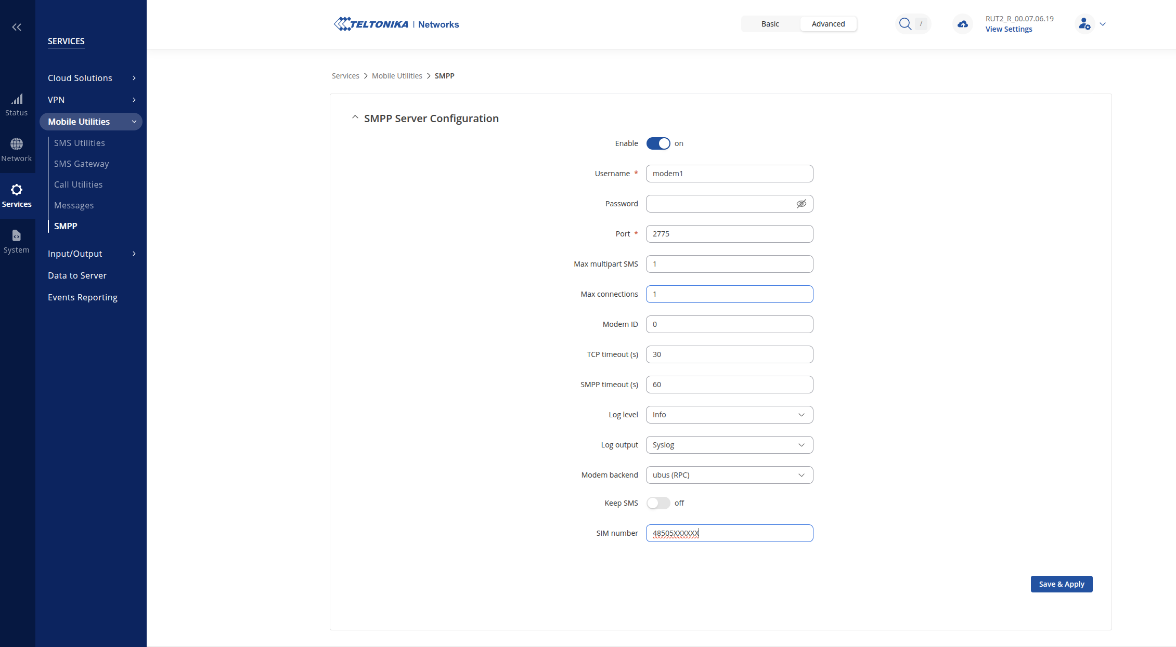
Task: Show password using the eye icon
Action: coord(801,204)
